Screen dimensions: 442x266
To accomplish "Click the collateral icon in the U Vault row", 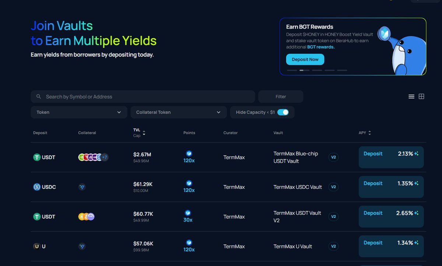I will click(82, 247).
